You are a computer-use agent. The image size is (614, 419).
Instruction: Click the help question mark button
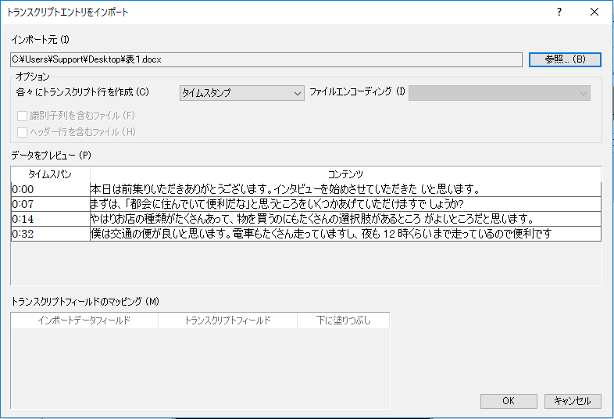point(559,13)
